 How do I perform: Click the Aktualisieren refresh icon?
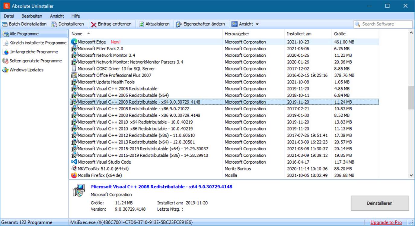pyautogui.click(x=142, y=24)
